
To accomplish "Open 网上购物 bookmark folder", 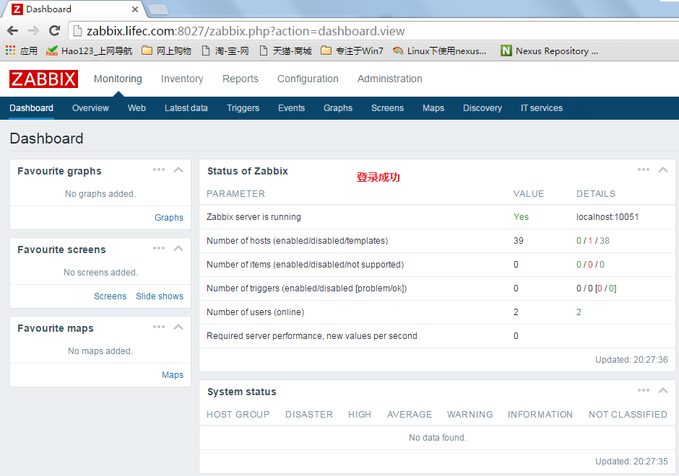I will [166, 51].
